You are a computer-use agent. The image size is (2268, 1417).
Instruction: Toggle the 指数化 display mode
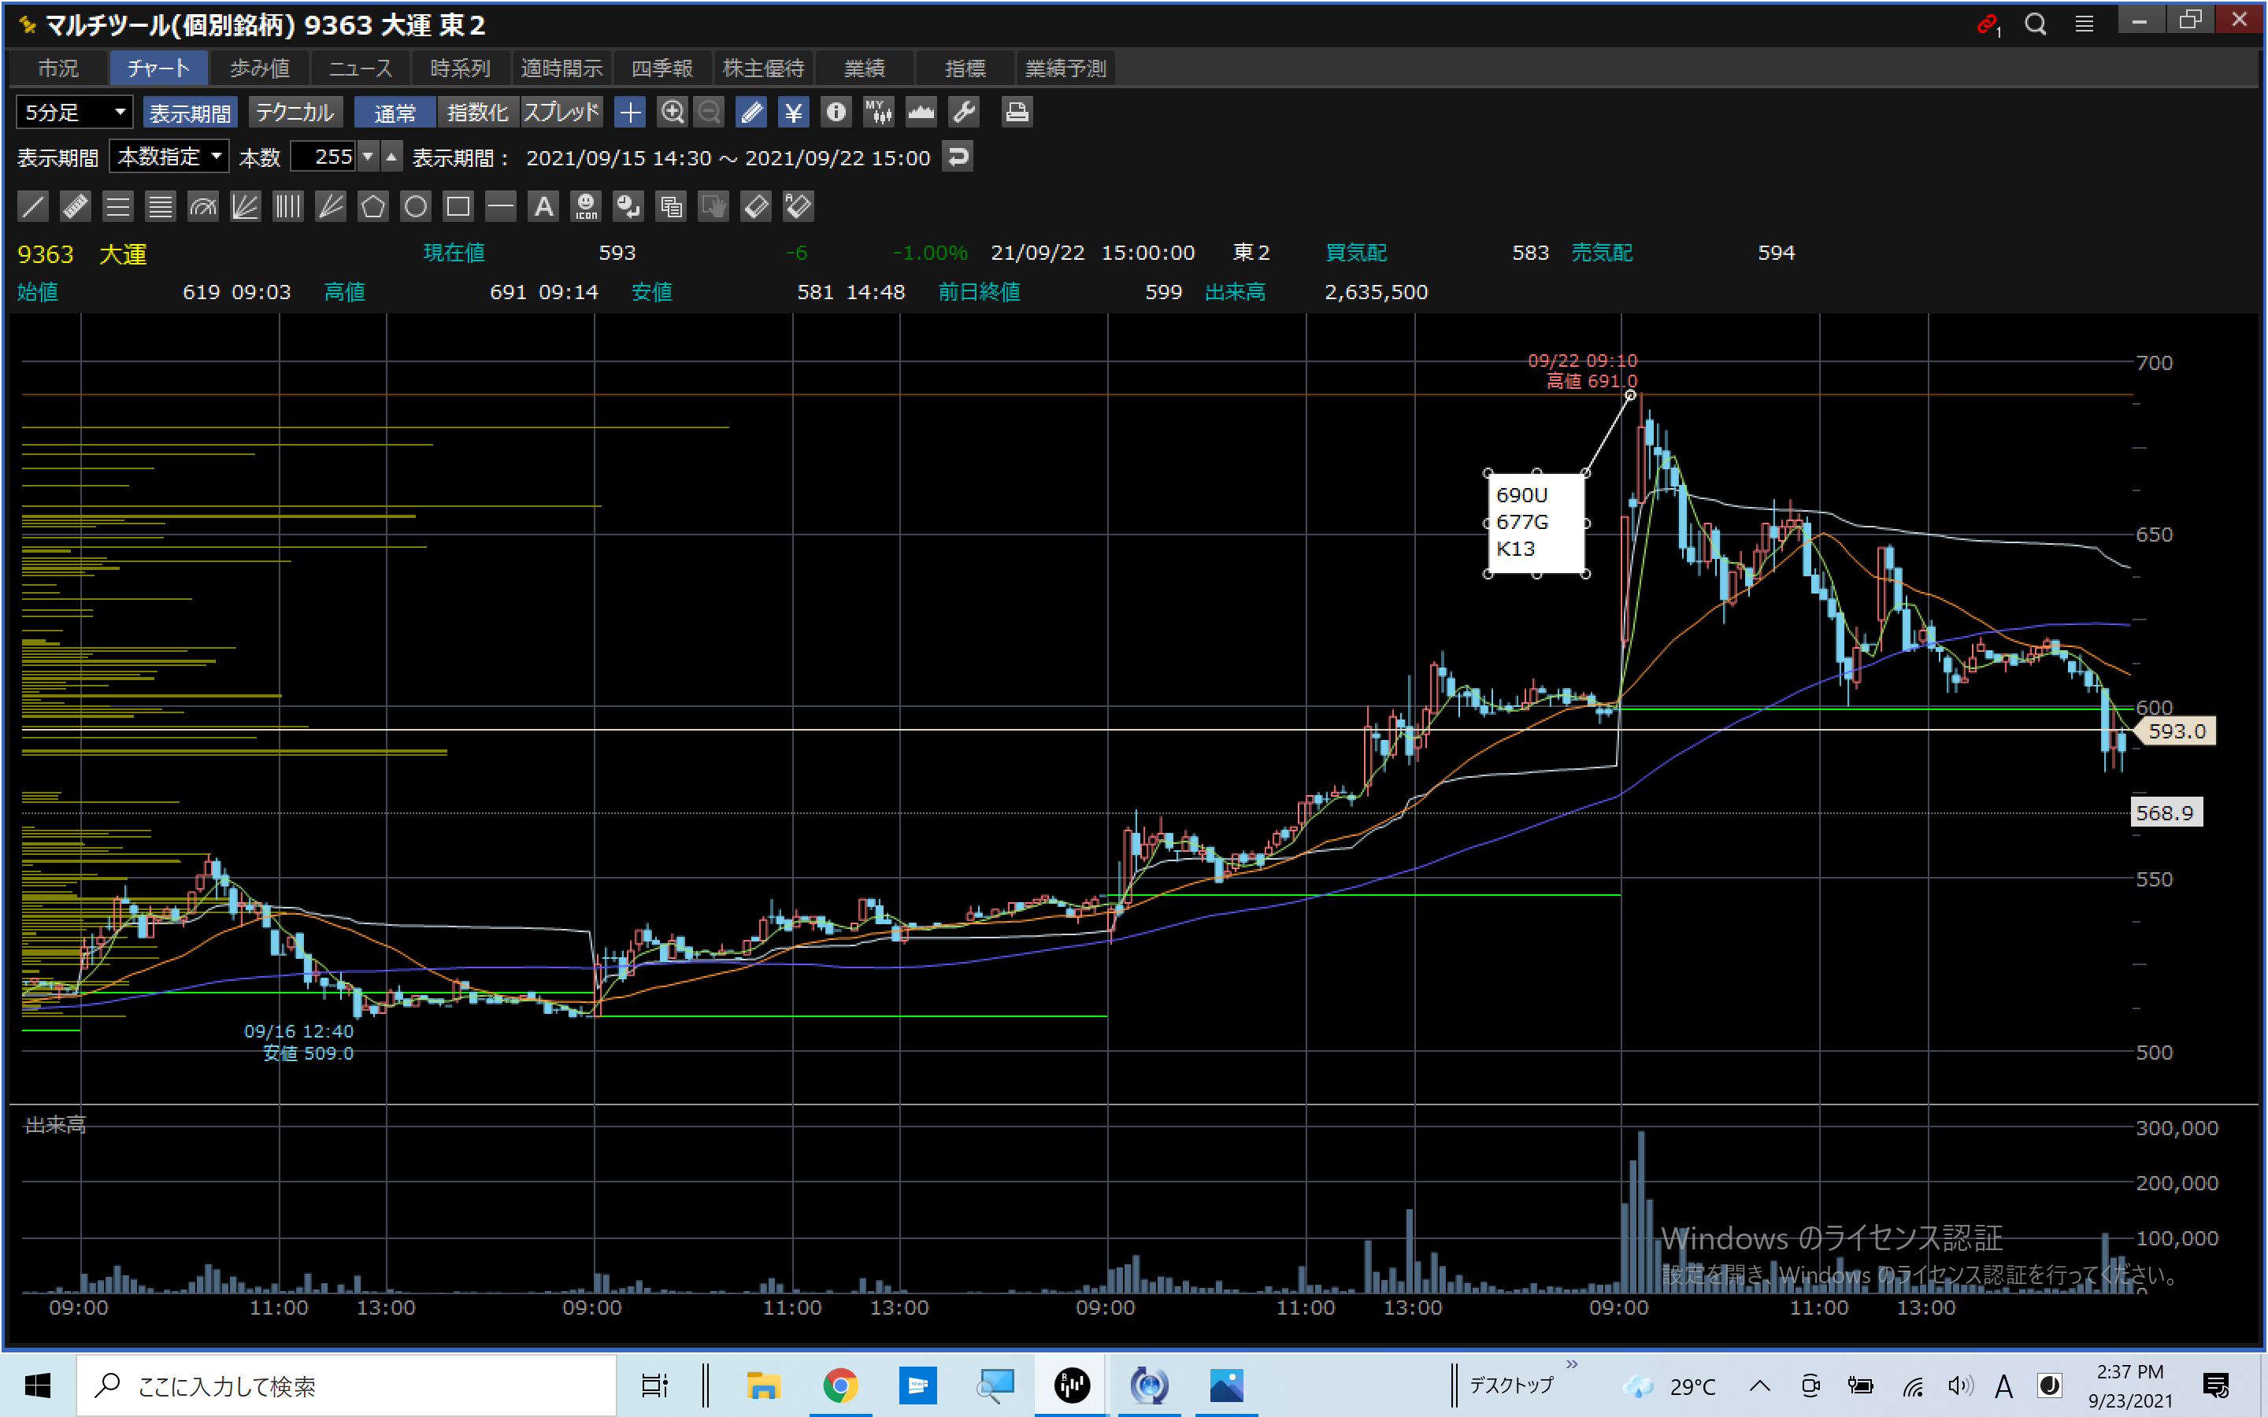pos(477,113)
